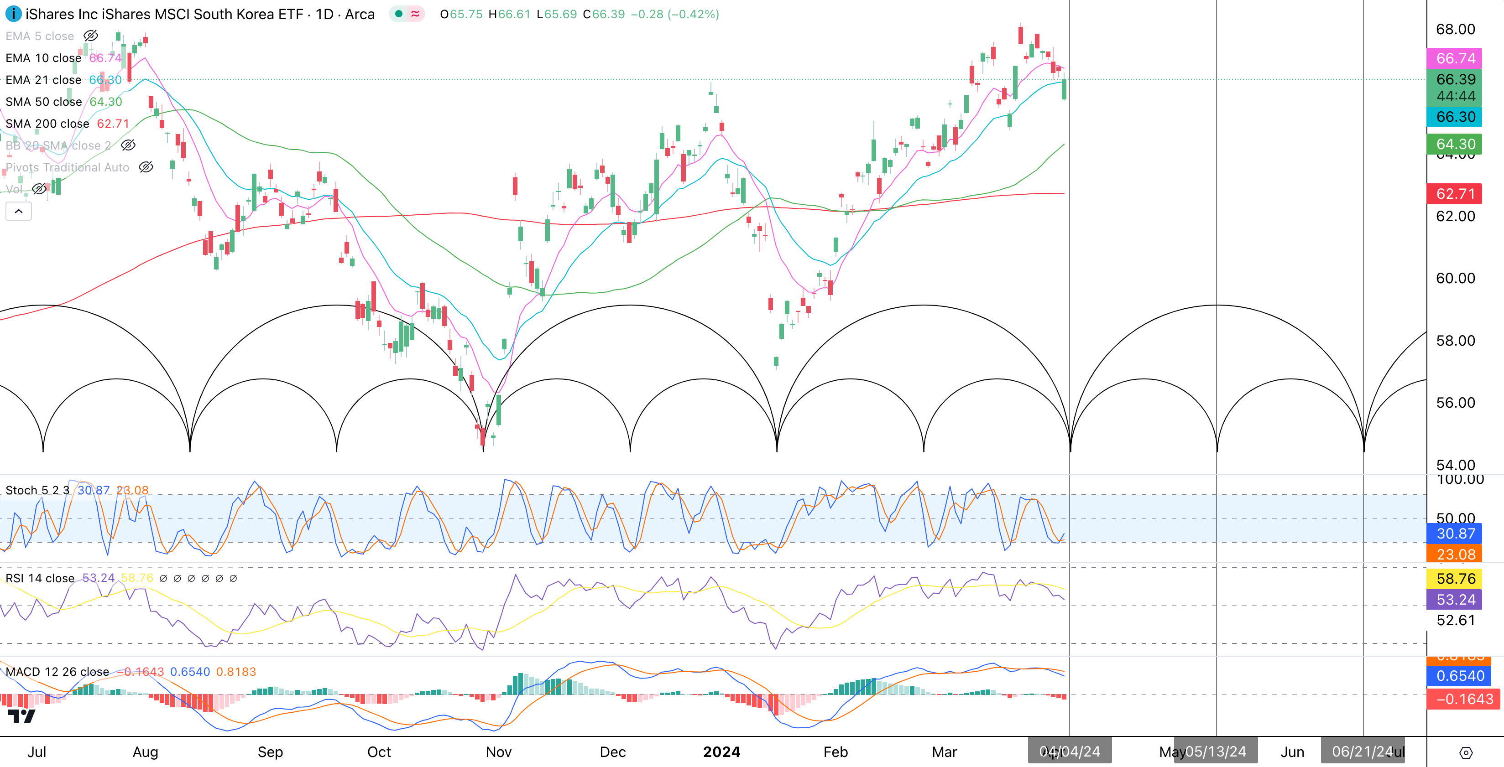Open chart settings gear on time axis
The height and width of the screenshot is (767, 1504).
(x=1466, y=752)
